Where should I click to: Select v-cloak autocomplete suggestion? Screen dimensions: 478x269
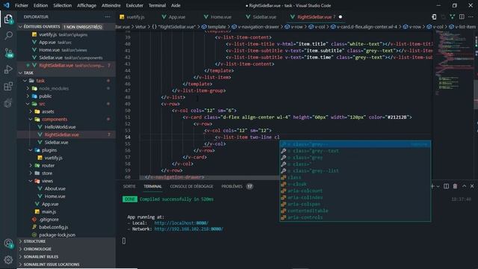356,185
